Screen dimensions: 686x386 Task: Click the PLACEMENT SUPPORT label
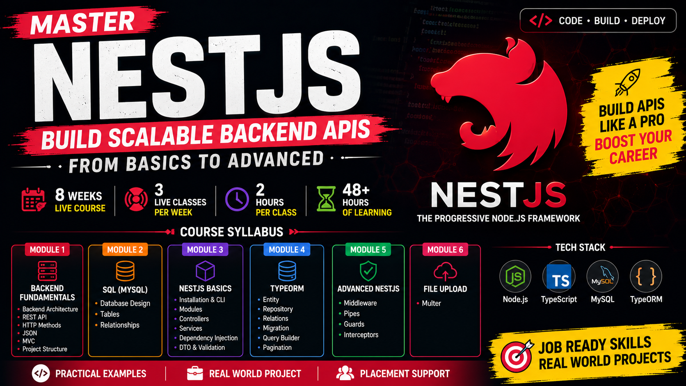(405, 374)
